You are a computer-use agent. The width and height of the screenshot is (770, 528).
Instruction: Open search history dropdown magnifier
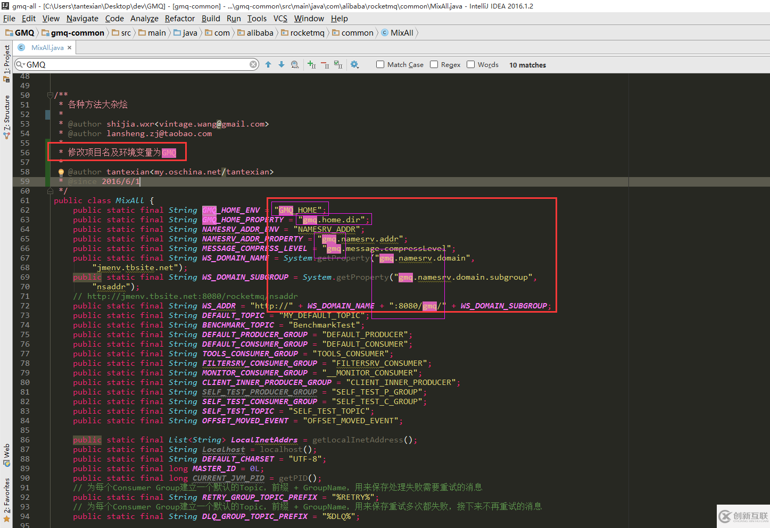[x=20, y=65]
